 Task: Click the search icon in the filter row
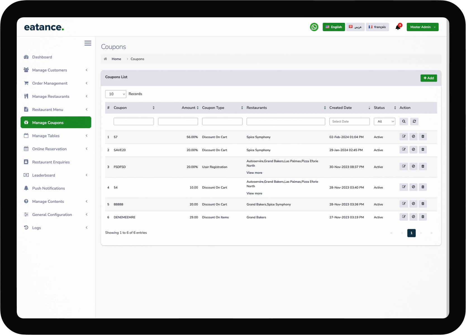(x=403, y=121)
